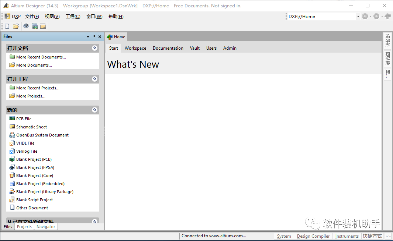Close the Files panel

tap(100, 36)
